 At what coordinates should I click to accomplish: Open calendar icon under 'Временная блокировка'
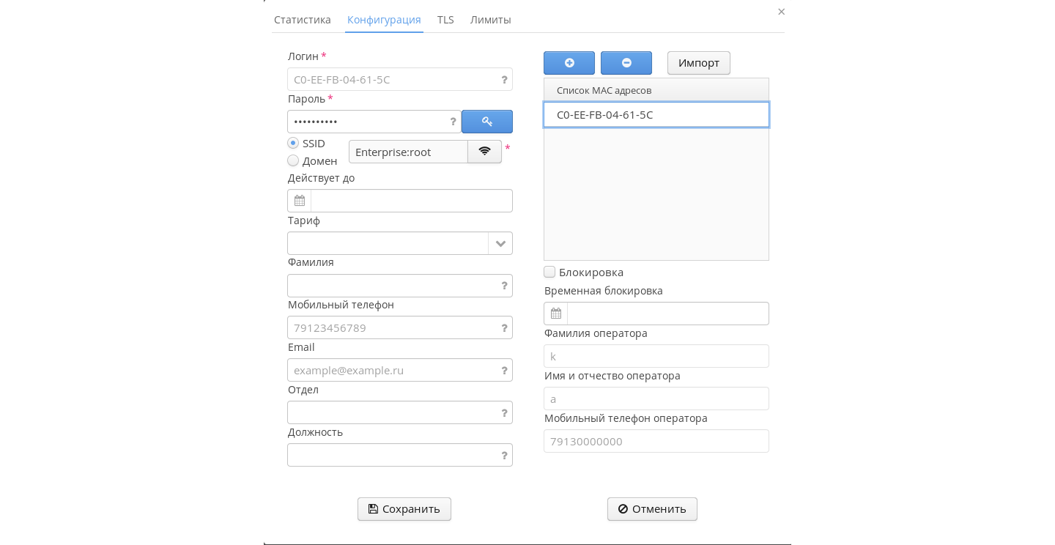click(x=556, y=314)
